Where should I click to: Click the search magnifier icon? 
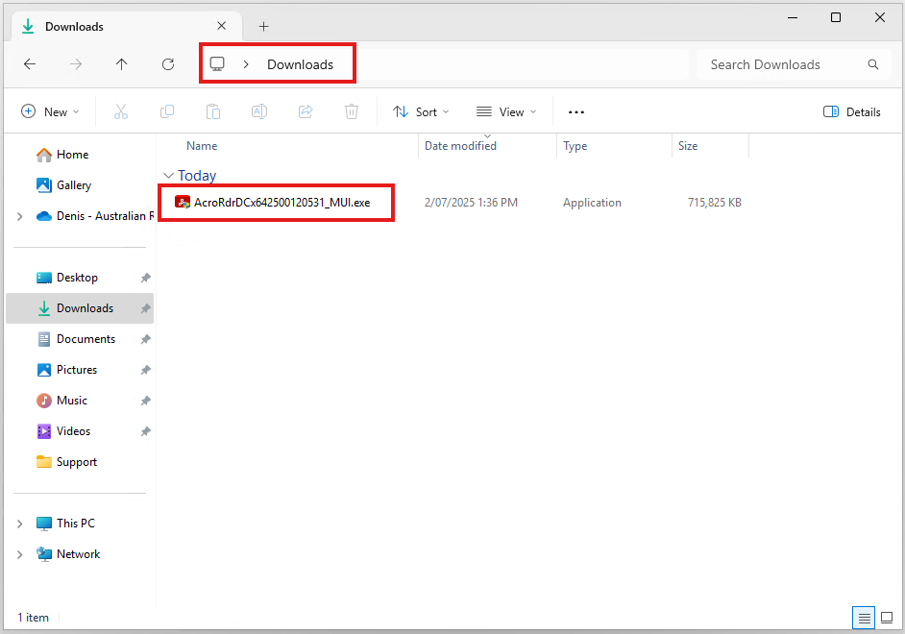872,64
